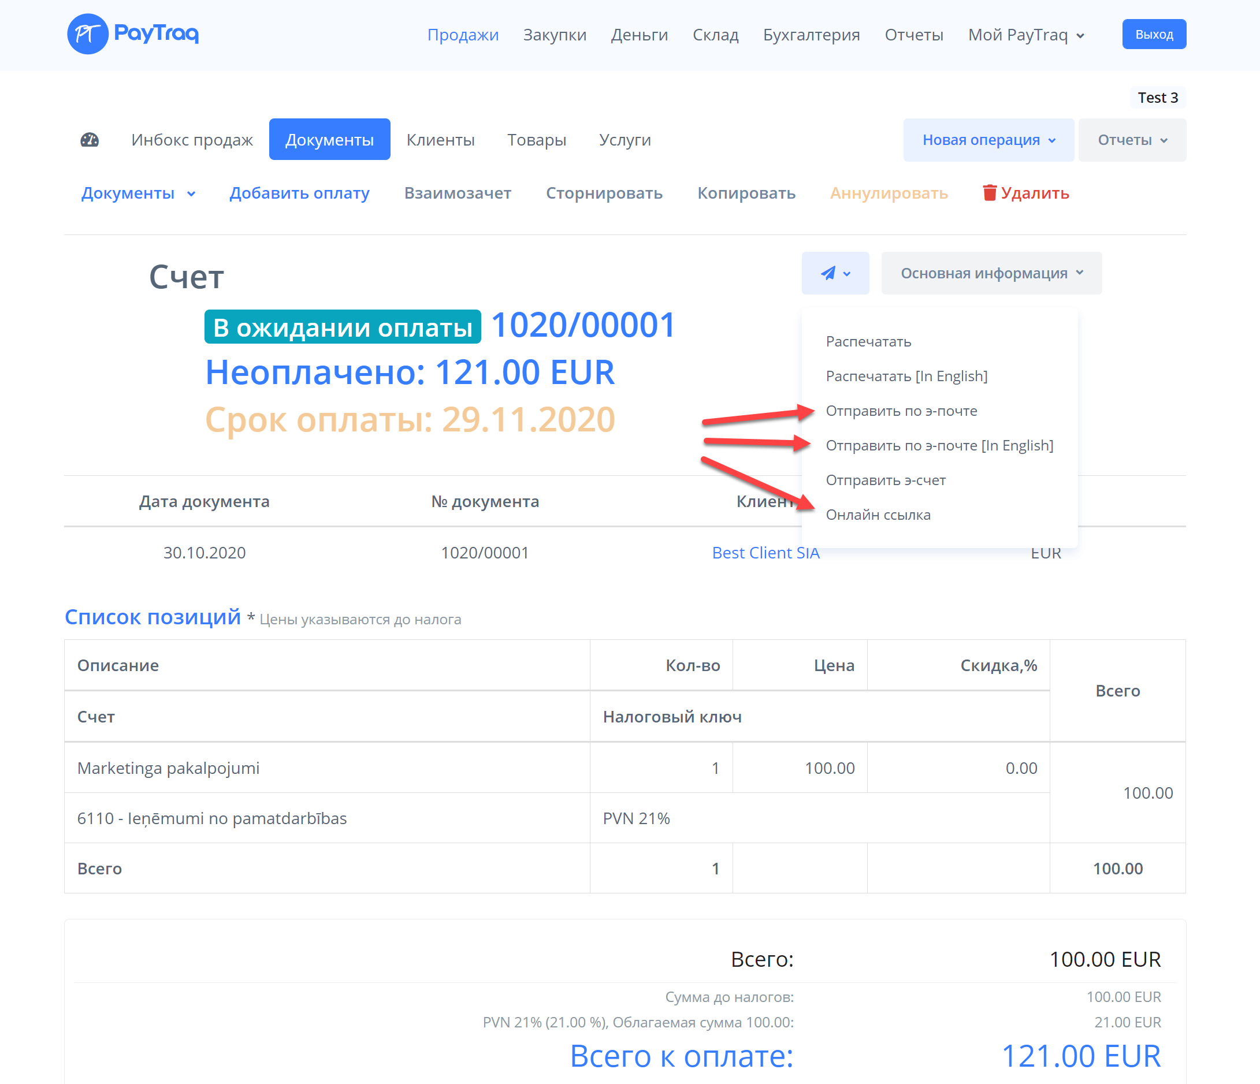Image resolution: width=1260 pixels, height=1084 pixels.
Task: Click invoice number 1020/00001 heading
Action: click(582, 325)
